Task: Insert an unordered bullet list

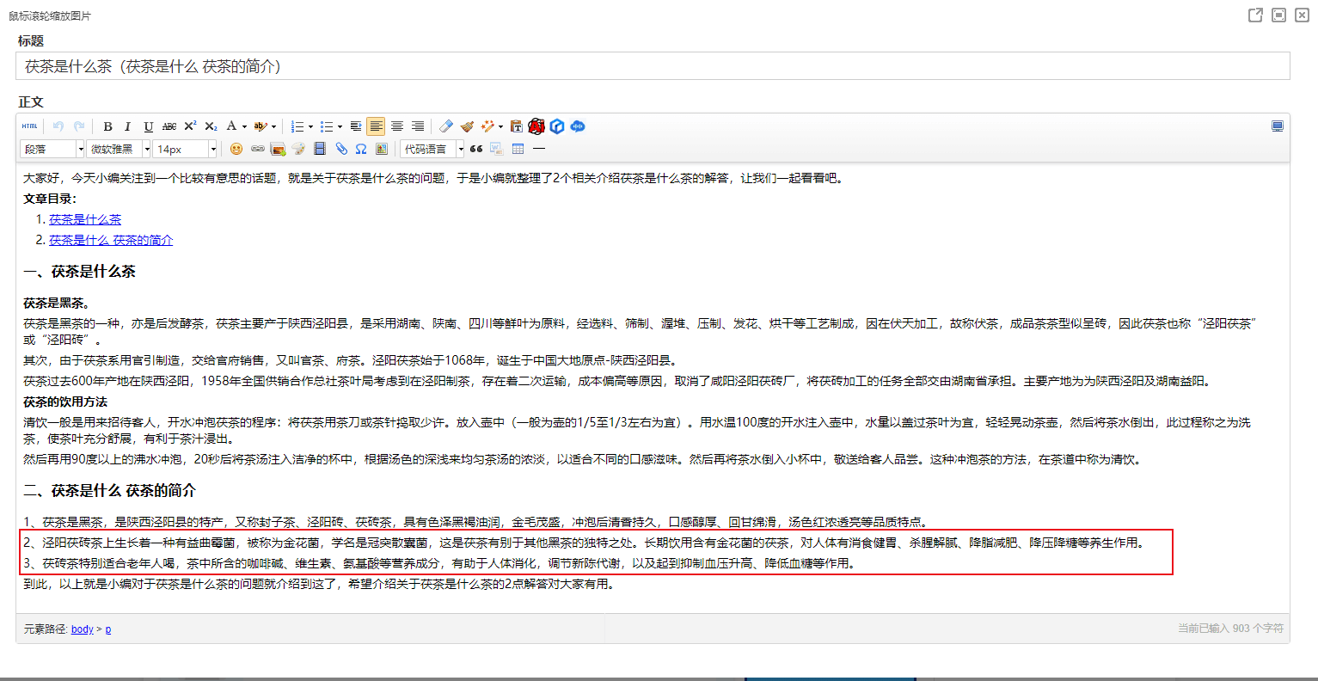Action: (327, 126)
